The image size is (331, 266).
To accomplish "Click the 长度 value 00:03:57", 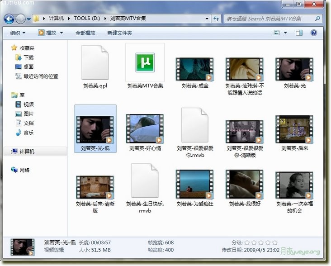I will coord(101,242).
